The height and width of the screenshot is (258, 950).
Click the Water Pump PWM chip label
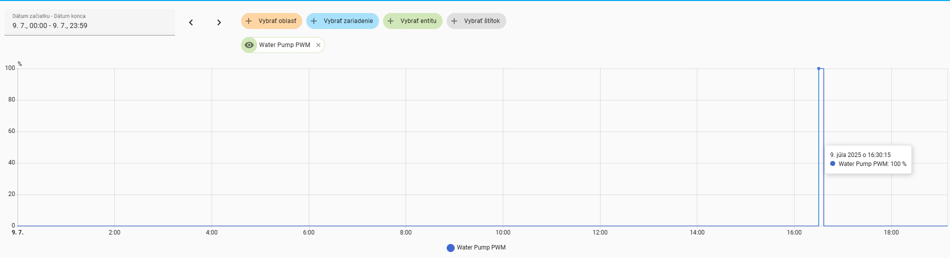(x=285, y=45)
